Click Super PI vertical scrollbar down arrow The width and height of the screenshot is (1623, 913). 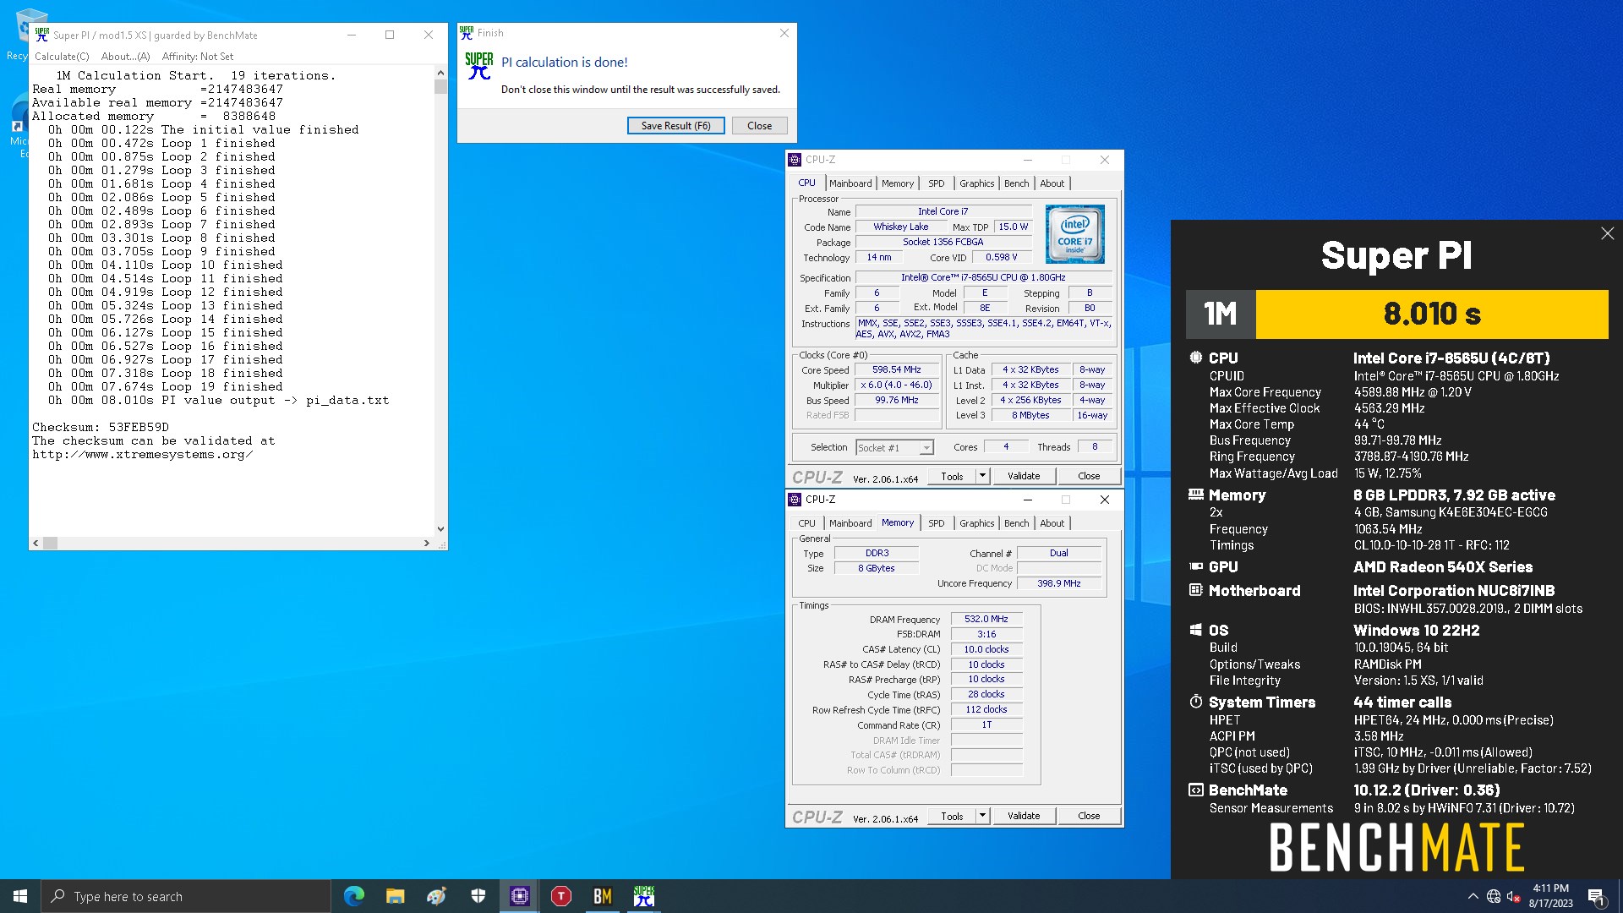(440, 529)
